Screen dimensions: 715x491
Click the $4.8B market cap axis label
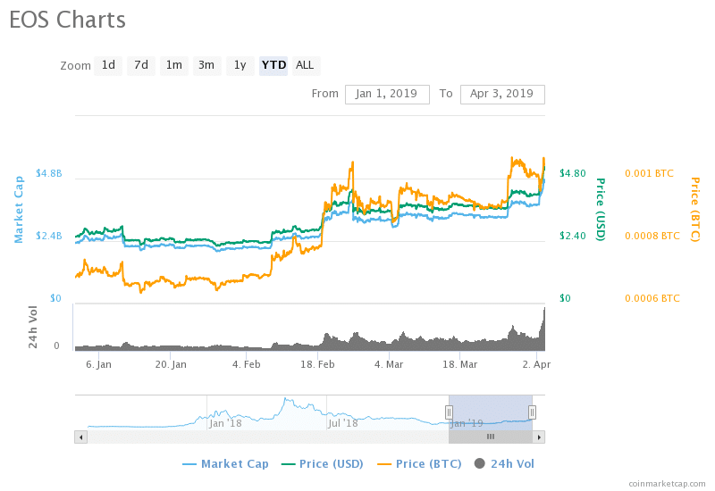[x=49, y=173]
